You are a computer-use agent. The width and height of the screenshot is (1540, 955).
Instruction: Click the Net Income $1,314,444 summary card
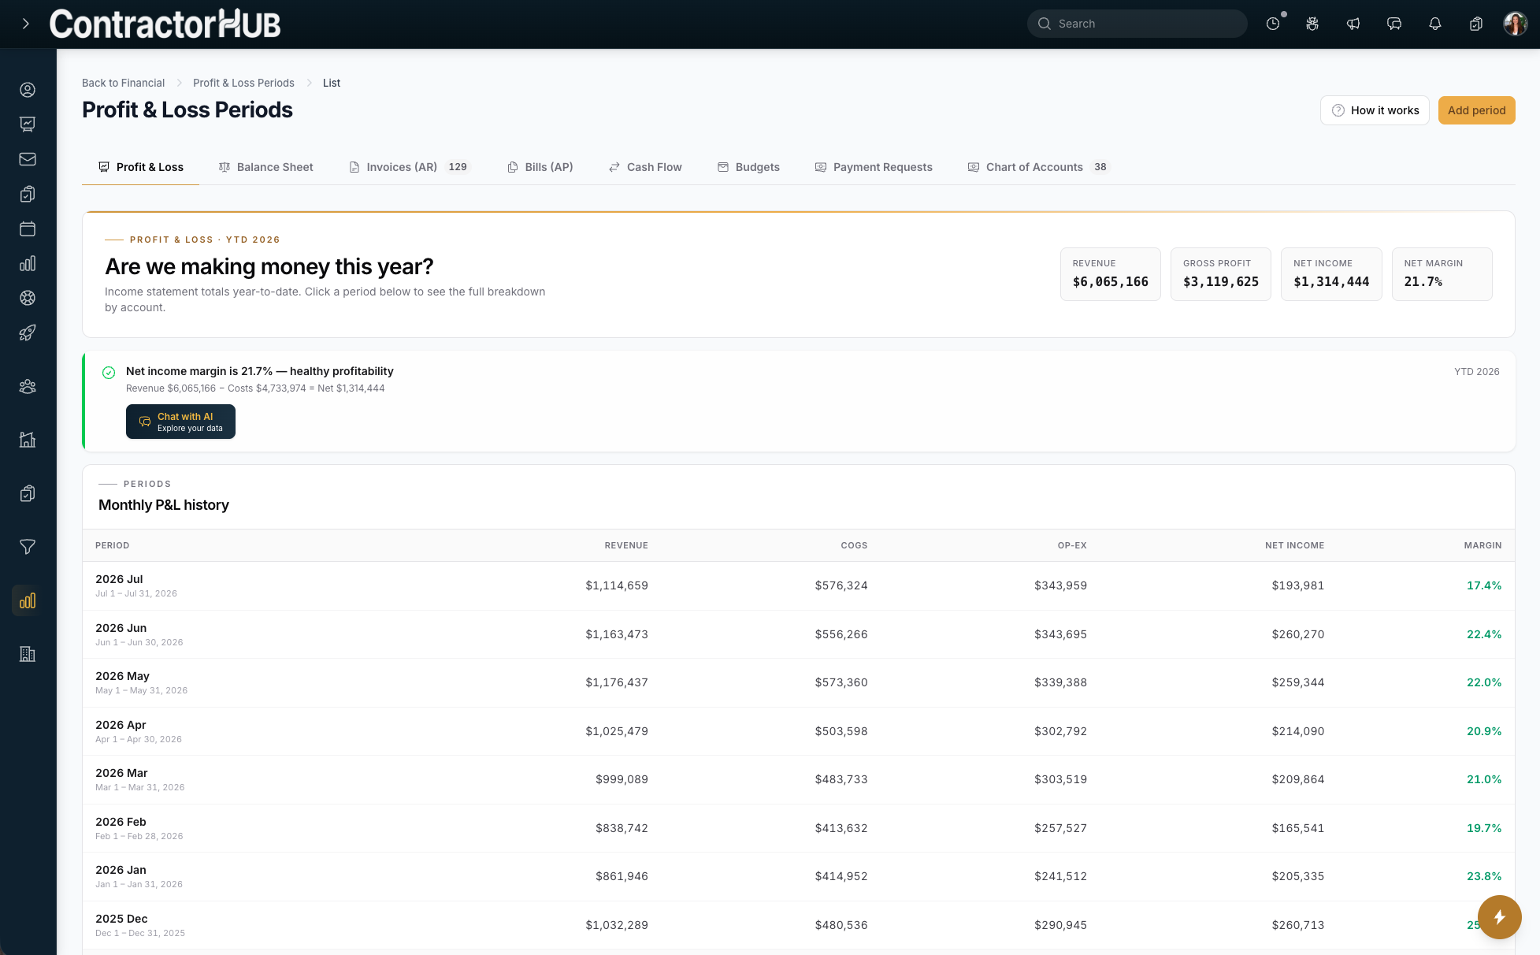[1331, 274]
